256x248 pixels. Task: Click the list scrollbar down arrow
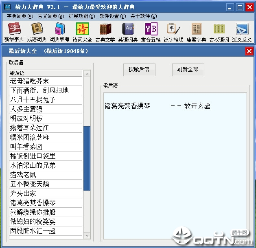point(87,236)
